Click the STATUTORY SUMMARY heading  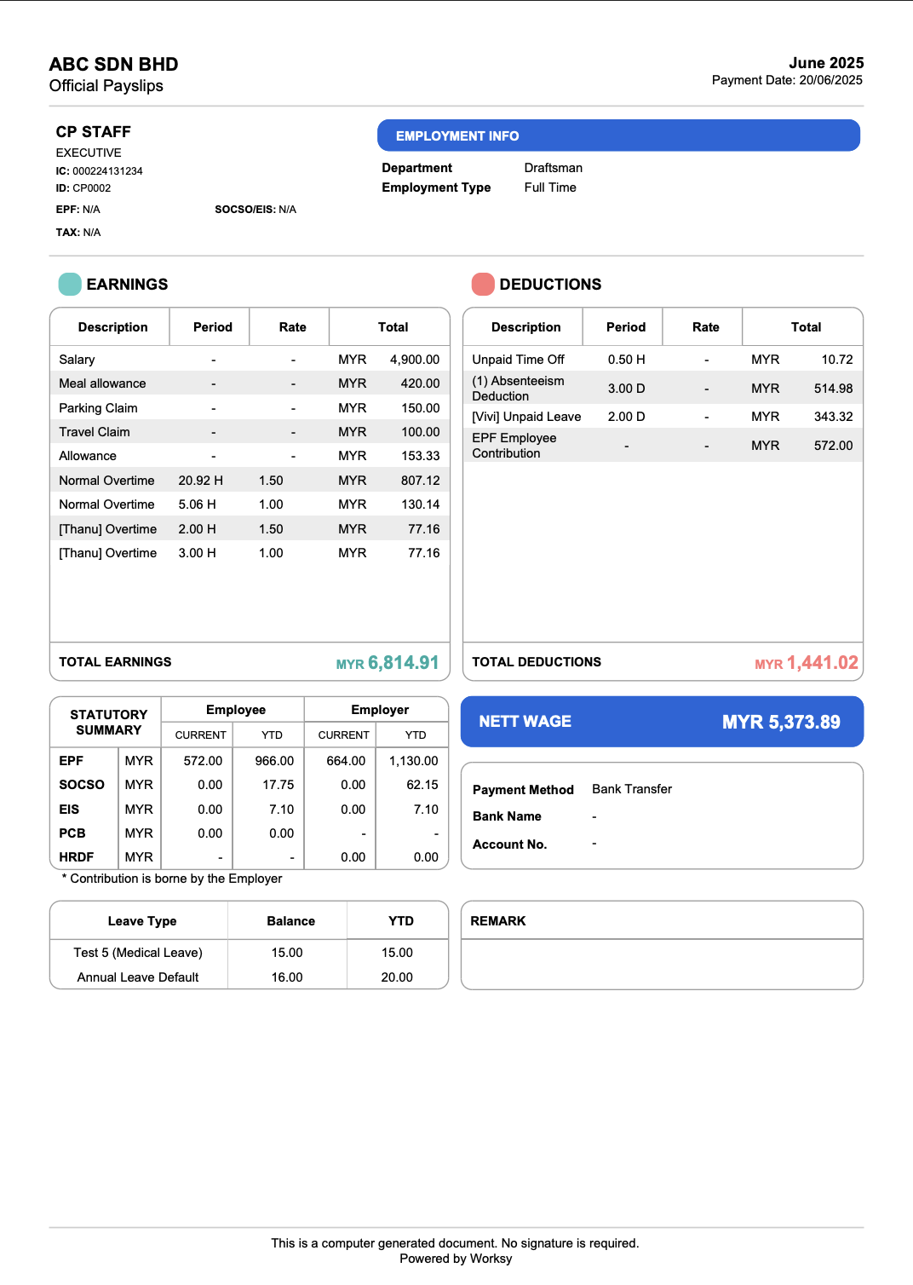tap(109, 723)
